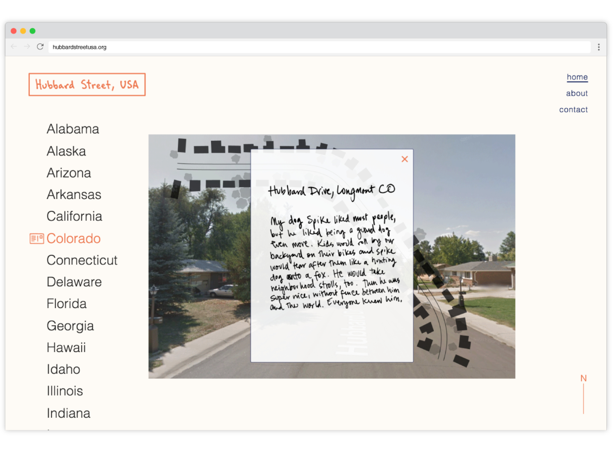Select Indiana at the list bottom
This screenshot has width=616, height=462.
68,413
